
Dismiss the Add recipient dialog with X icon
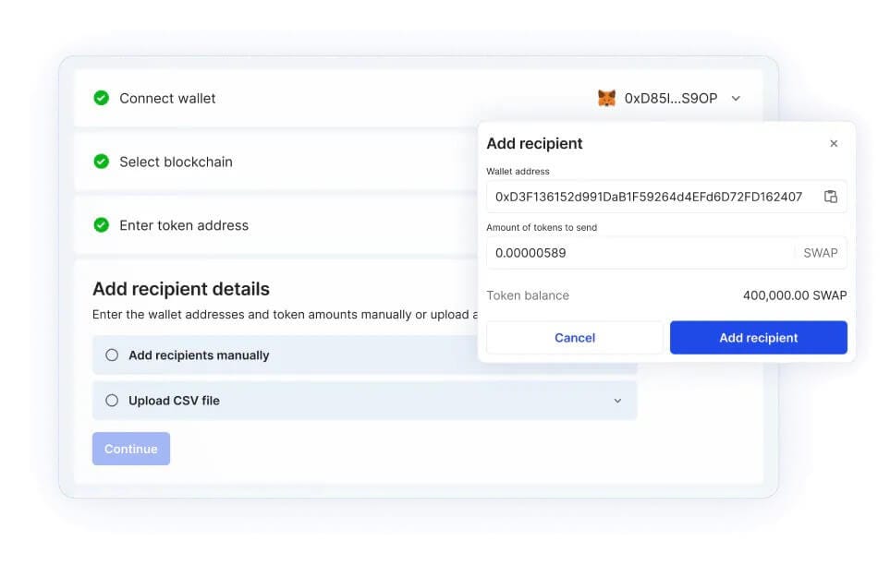point(834,143)
